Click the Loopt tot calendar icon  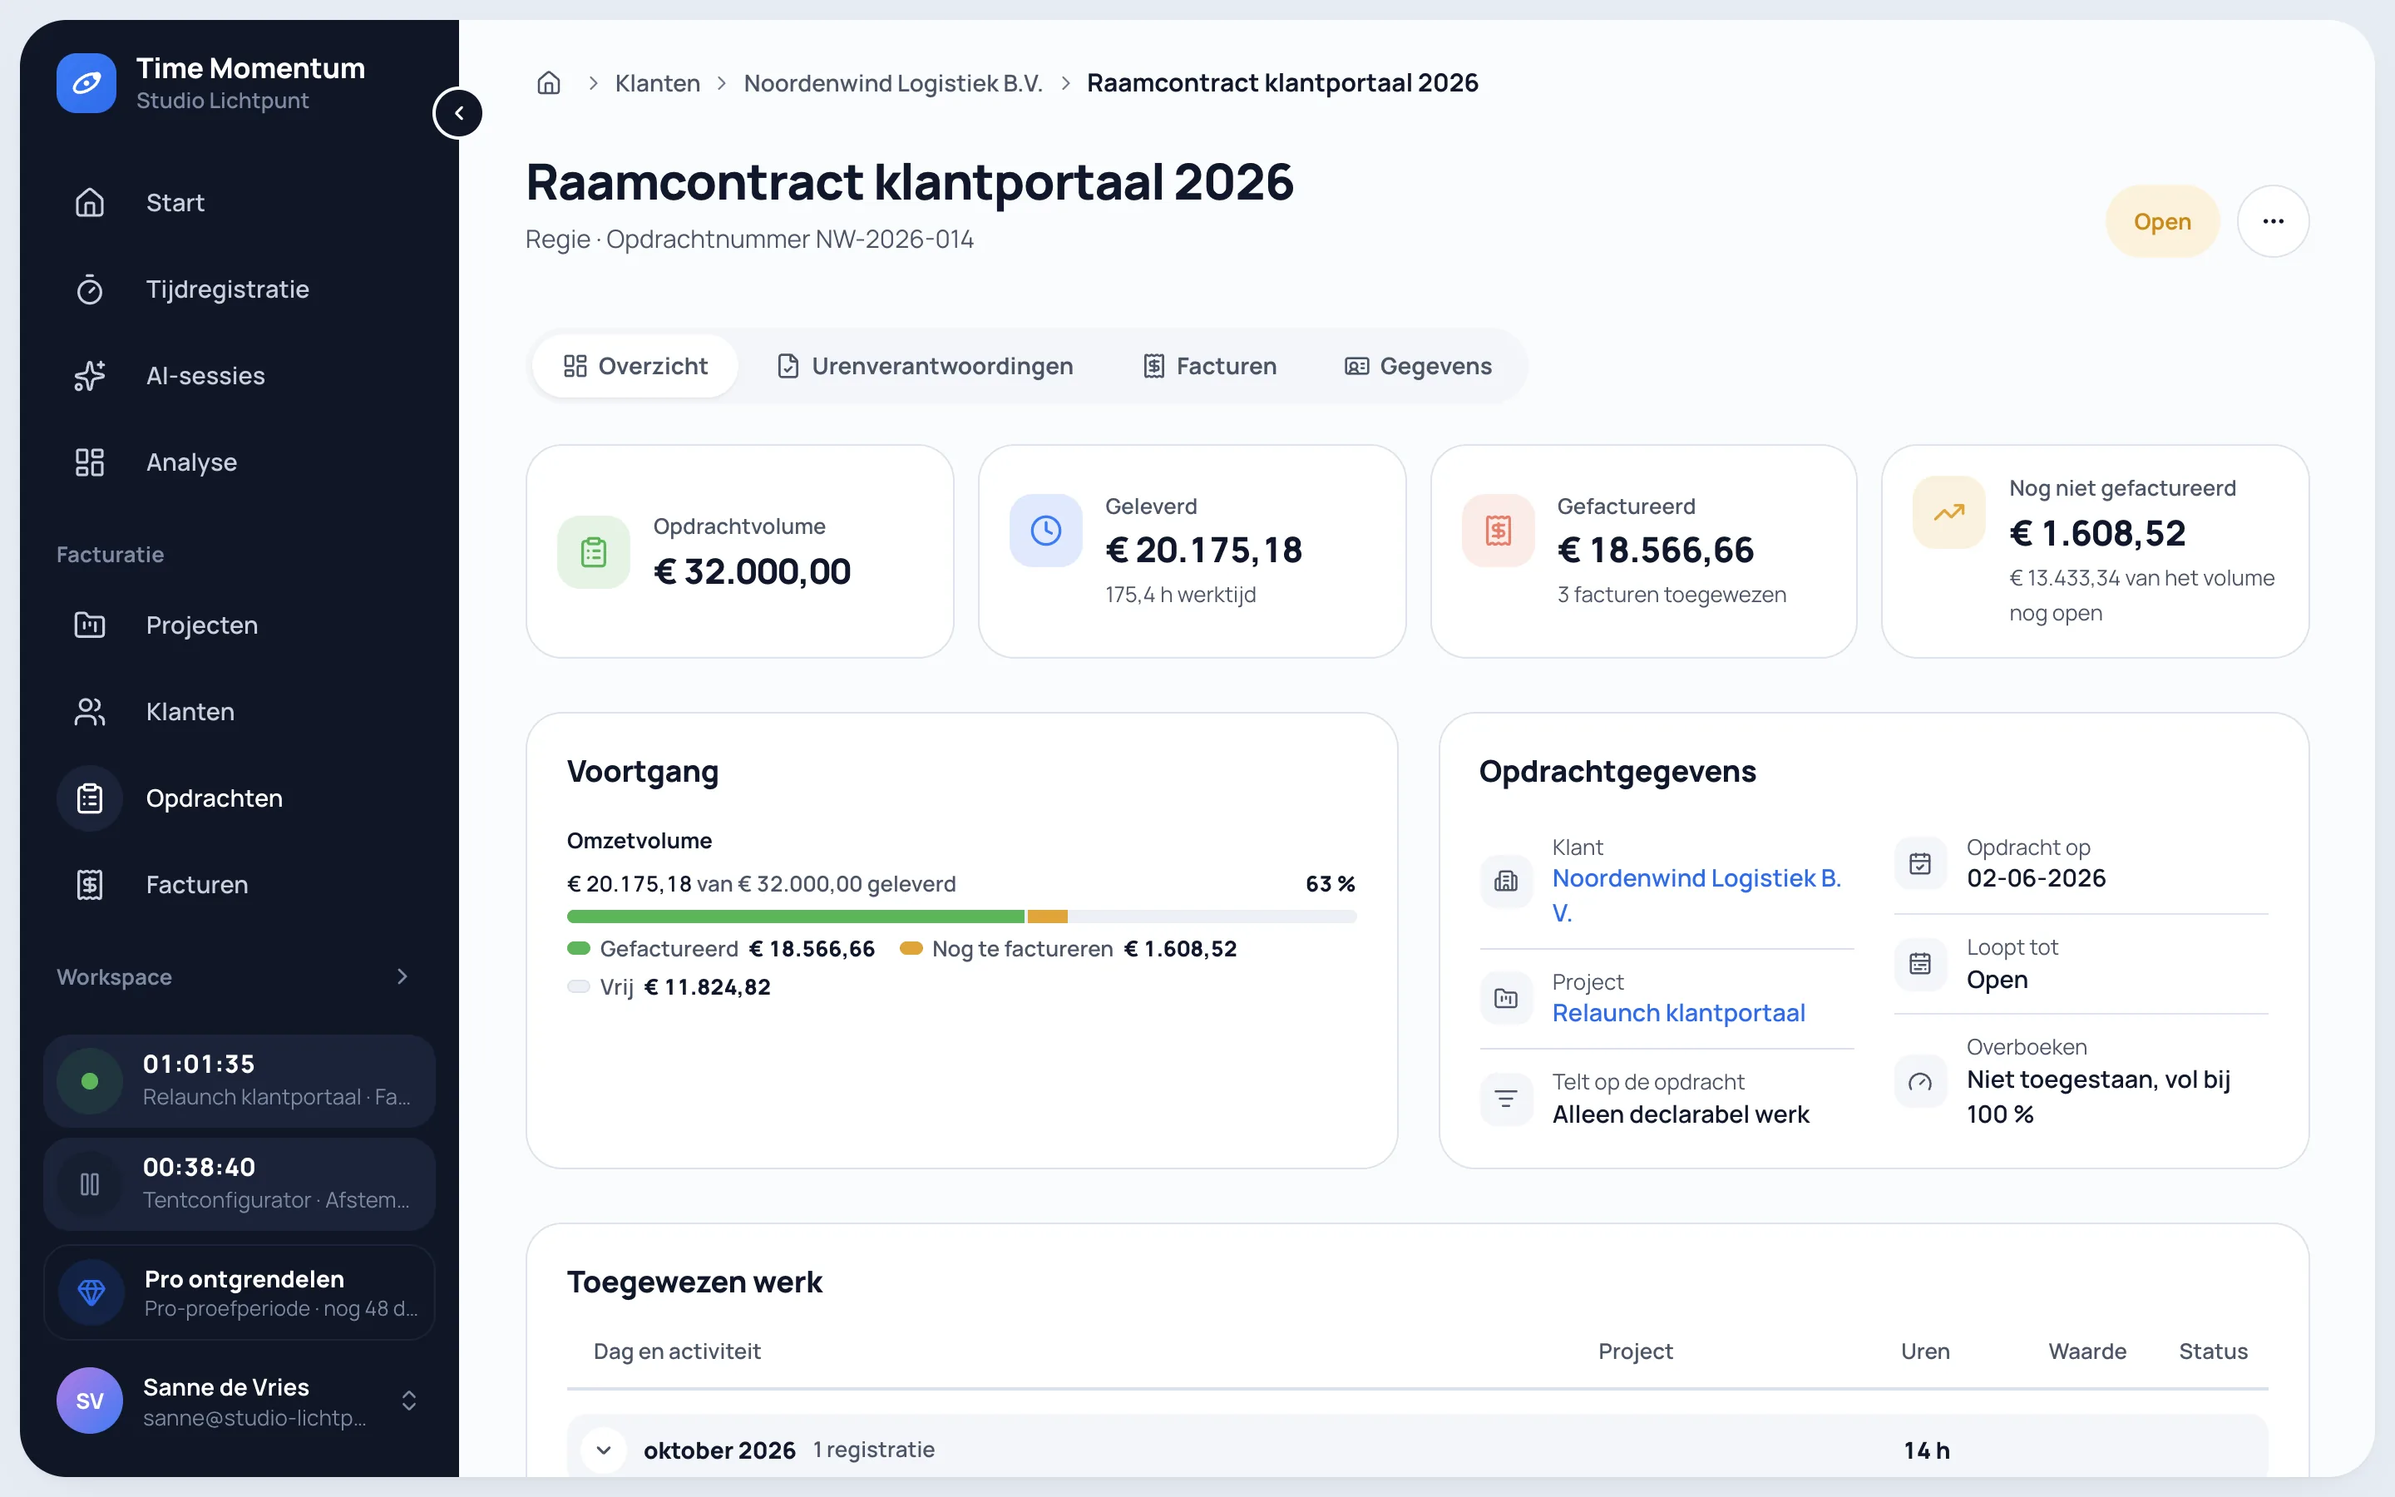(1920, 963)
